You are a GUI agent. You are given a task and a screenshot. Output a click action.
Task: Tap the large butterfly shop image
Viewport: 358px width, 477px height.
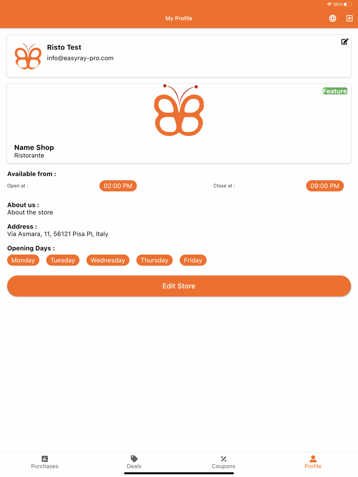point(179,110)
